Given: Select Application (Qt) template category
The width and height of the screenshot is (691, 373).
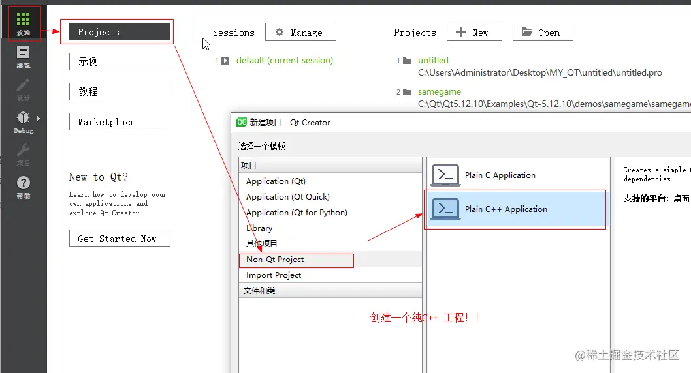Looking at the screenshot, I should tap(330, 181).
